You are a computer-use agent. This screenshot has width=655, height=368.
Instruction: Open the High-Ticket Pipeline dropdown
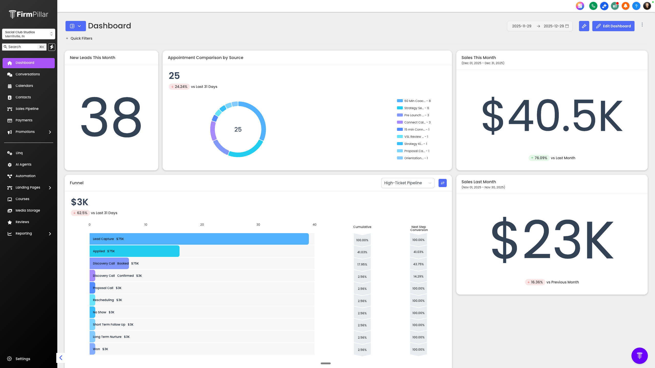click(407, 183)
